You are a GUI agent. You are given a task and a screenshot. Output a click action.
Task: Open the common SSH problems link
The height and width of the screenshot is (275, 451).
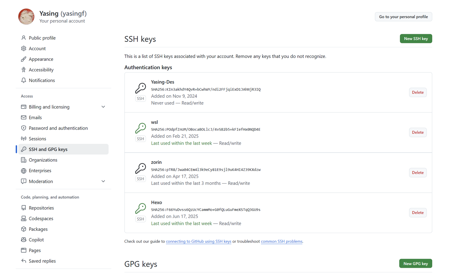pyautogui.click(x=281, y=241)
